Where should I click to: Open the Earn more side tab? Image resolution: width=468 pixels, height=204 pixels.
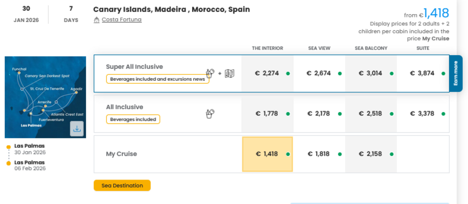[456, 73]
